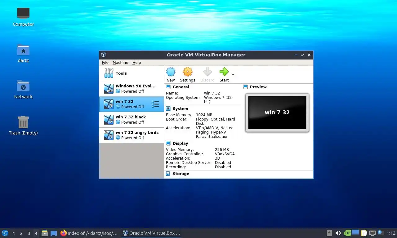Viewport: 397px width, 238px height.
Task: Open the Computer desktop icon
Action: pyautogui.click(x=23, y=17)
